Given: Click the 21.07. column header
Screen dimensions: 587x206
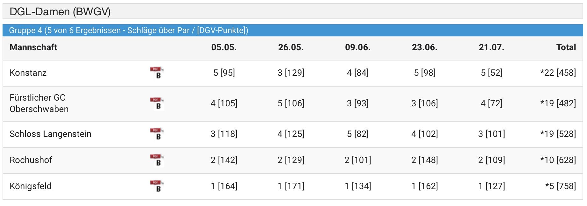Looking at the screenshot, I should pyautogui.click(x=491, y=47).
